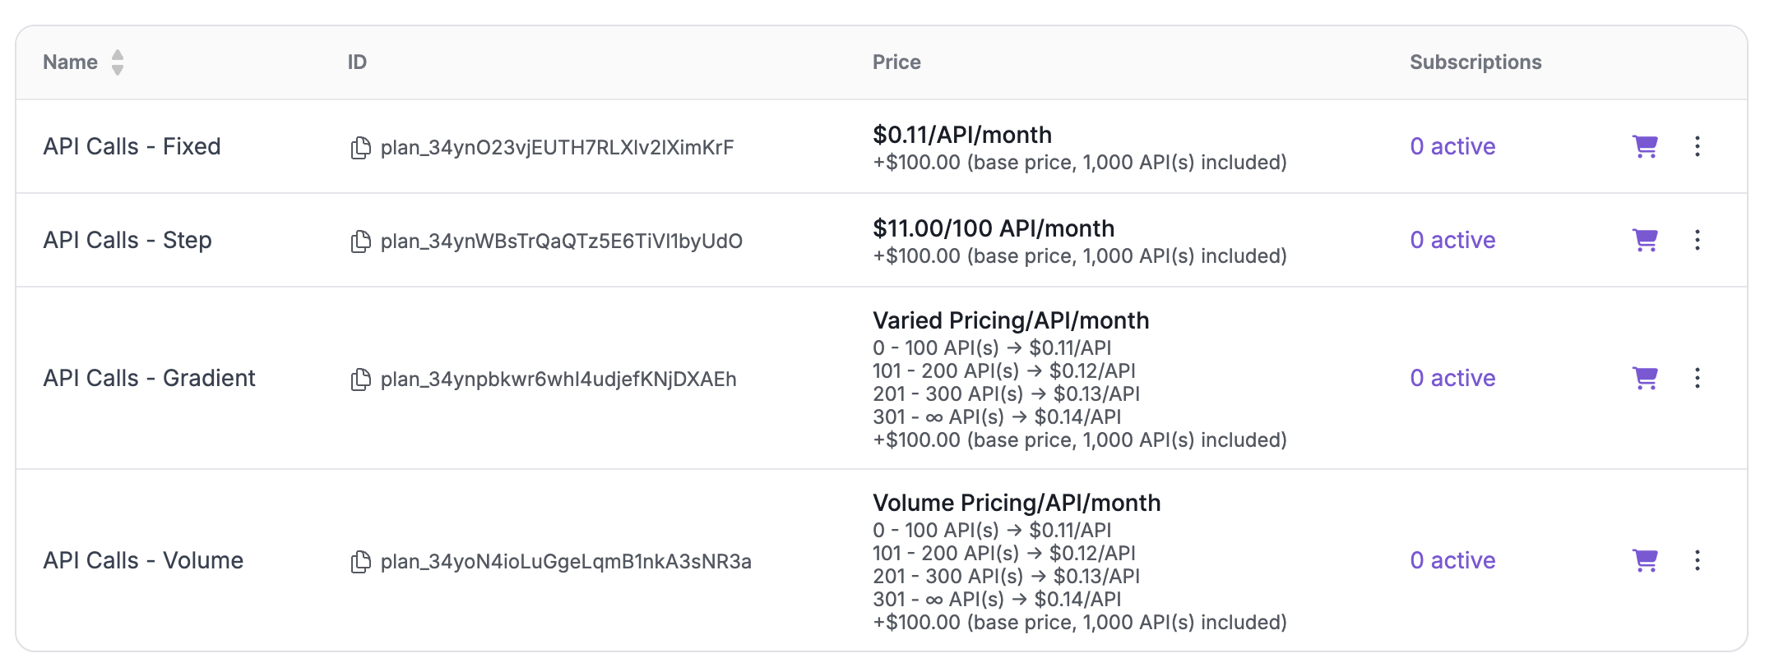Image resolution: width=1765 pixels, height=667 pixels.
Task: Click the cart icon for API Calls - Fixed
Action: [x=1645, y=147]
